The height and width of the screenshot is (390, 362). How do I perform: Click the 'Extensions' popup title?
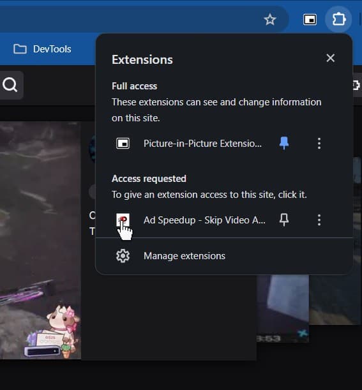coord(142,59)
